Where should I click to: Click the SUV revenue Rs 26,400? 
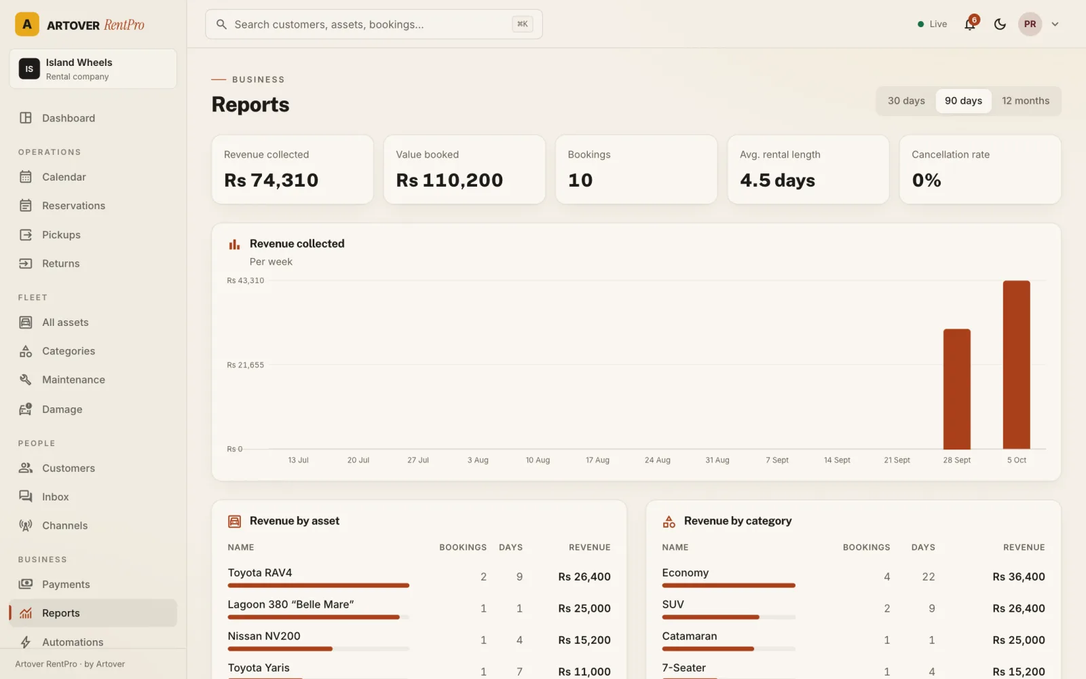click(x=1019, y=608)
